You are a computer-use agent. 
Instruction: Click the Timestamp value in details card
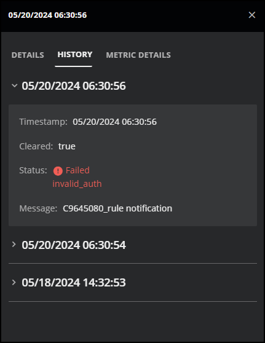[114, 122]
